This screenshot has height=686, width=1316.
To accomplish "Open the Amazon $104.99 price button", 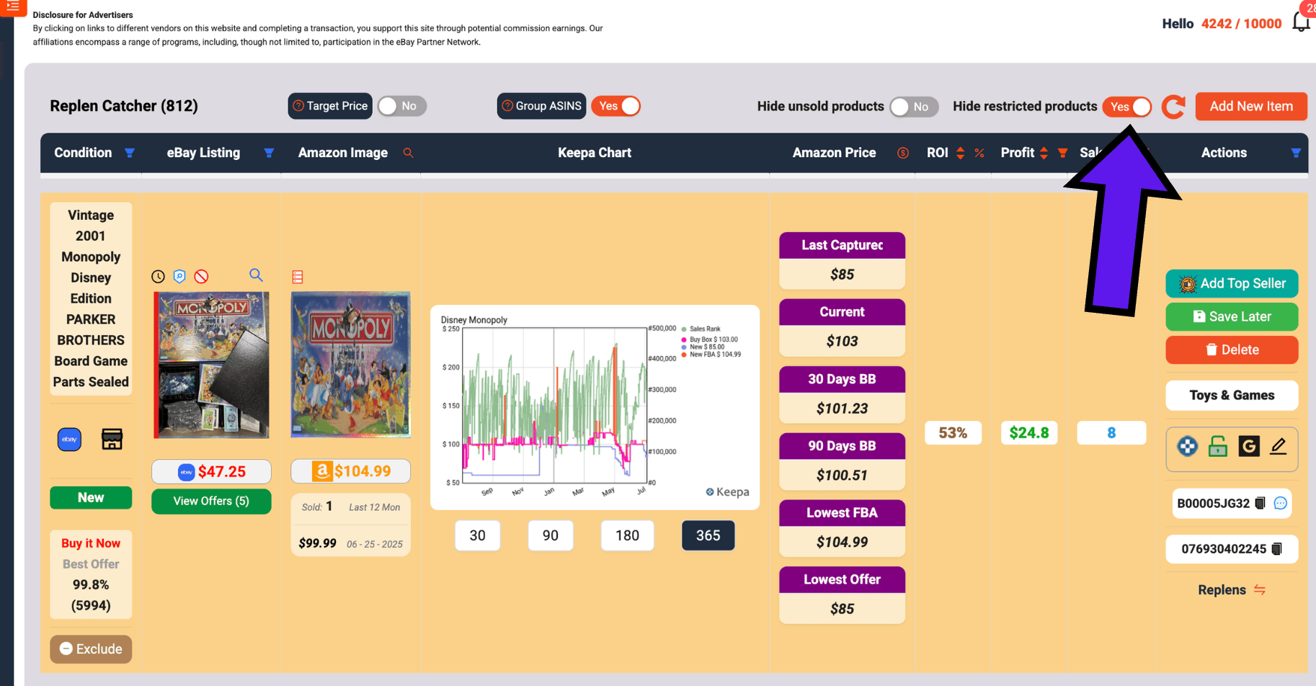I will pyautogui.click(x=351, y=471).
